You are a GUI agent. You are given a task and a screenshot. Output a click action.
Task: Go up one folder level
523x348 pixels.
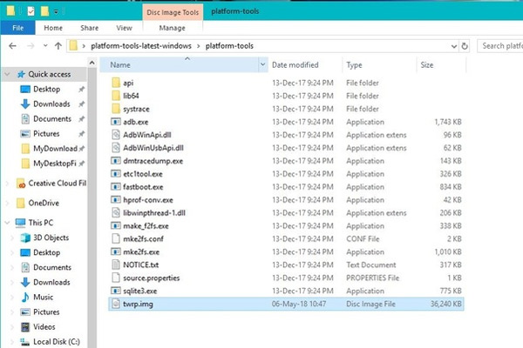[x=58, y=46]
